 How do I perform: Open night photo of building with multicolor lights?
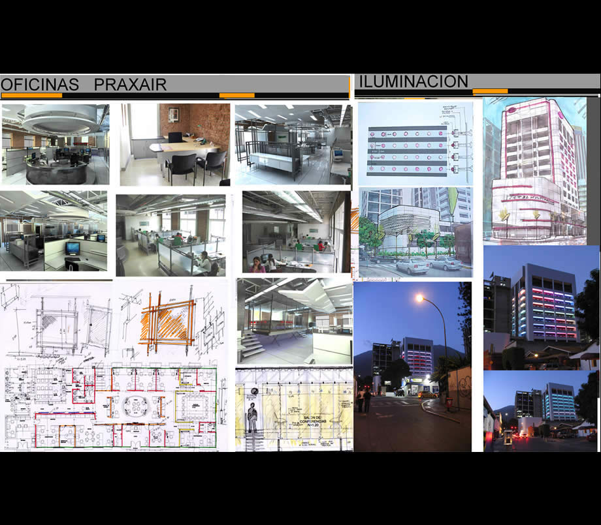click(541, 308)
